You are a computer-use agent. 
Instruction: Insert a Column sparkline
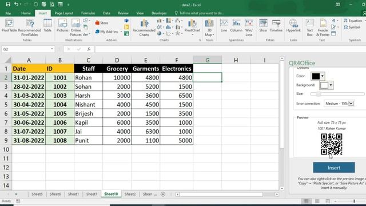[x=236, y=26]
